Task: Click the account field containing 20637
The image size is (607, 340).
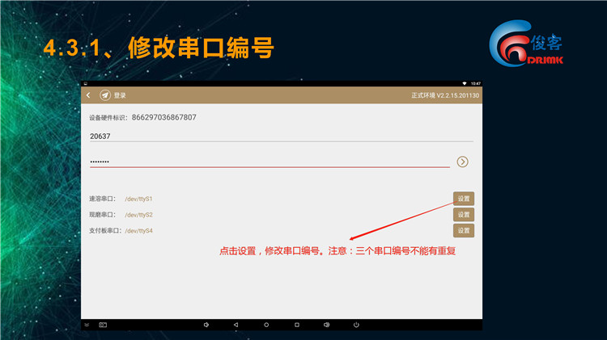Action: coord(282,136)
